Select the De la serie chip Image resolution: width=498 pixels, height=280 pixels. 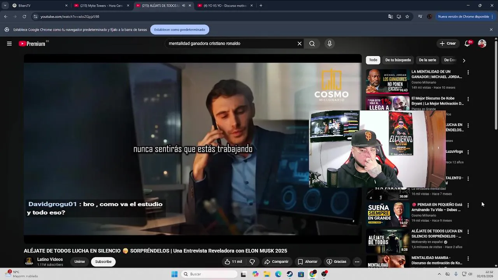click(427, 60)
